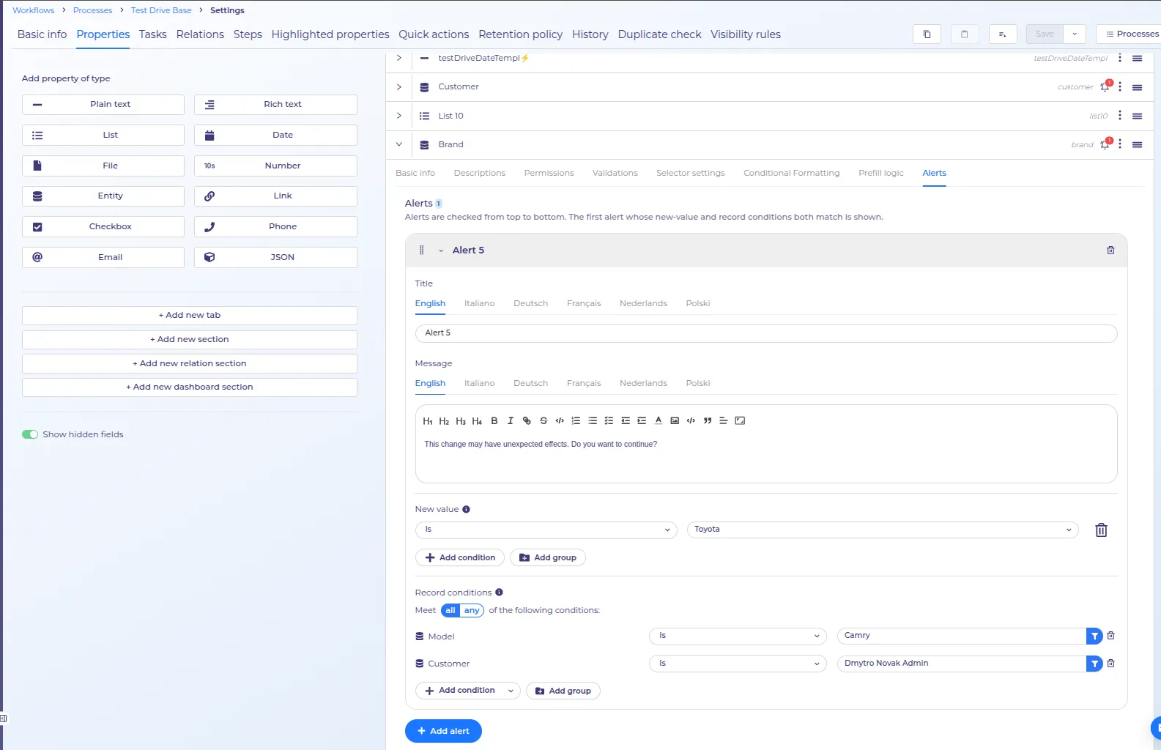Click the playlist-run icon left of Save
The image size is (1161, 750).
pyautogui.click(x=1003, y=34)
